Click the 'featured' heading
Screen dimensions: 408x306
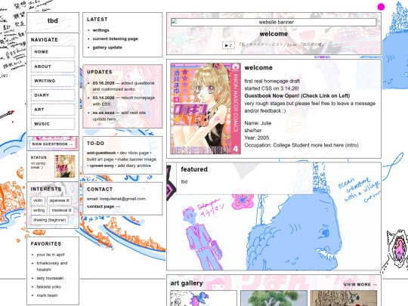click(194, 169)
